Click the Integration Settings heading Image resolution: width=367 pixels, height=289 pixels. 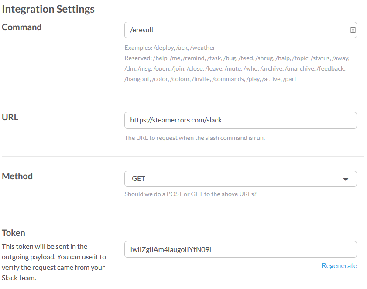click(x=48, y=9)
